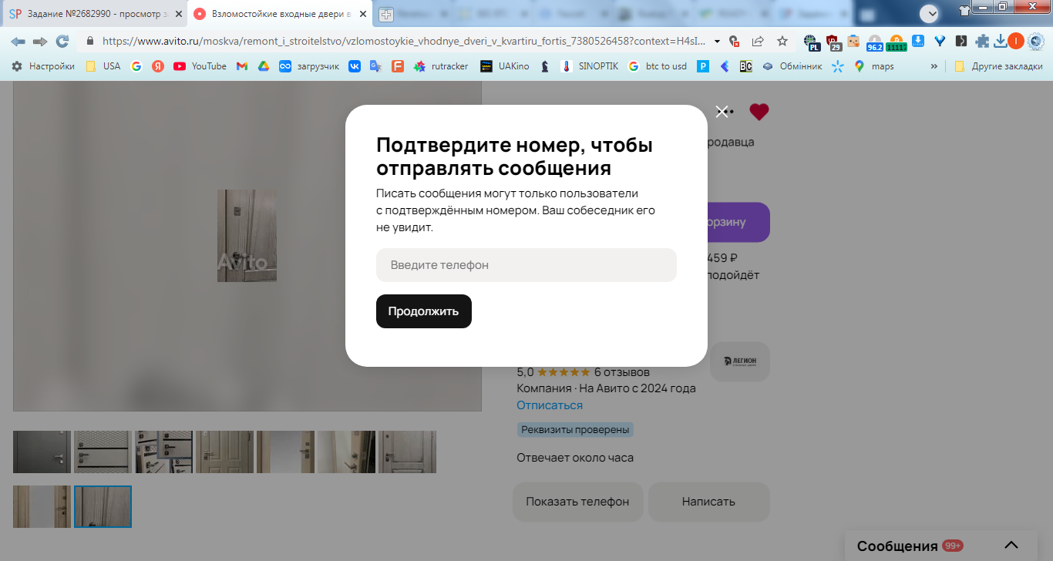The width and height of the screenshot is (1053, 561).
Task: Open the browser downloads icon
Action: (1001, 41)
